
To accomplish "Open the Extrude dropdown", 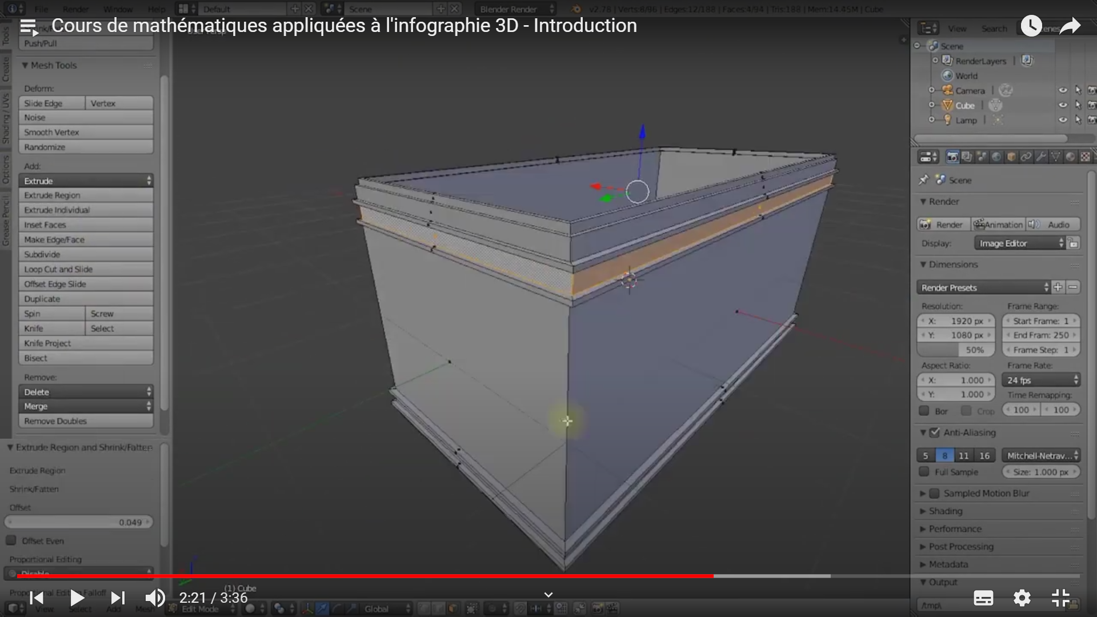I will [86, 181].
